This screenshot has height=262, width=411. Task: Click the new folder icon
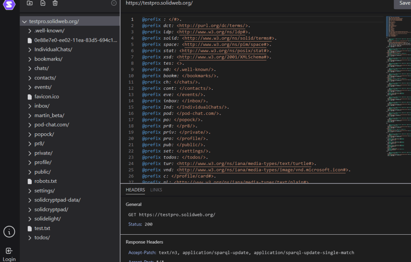[30, 3]
